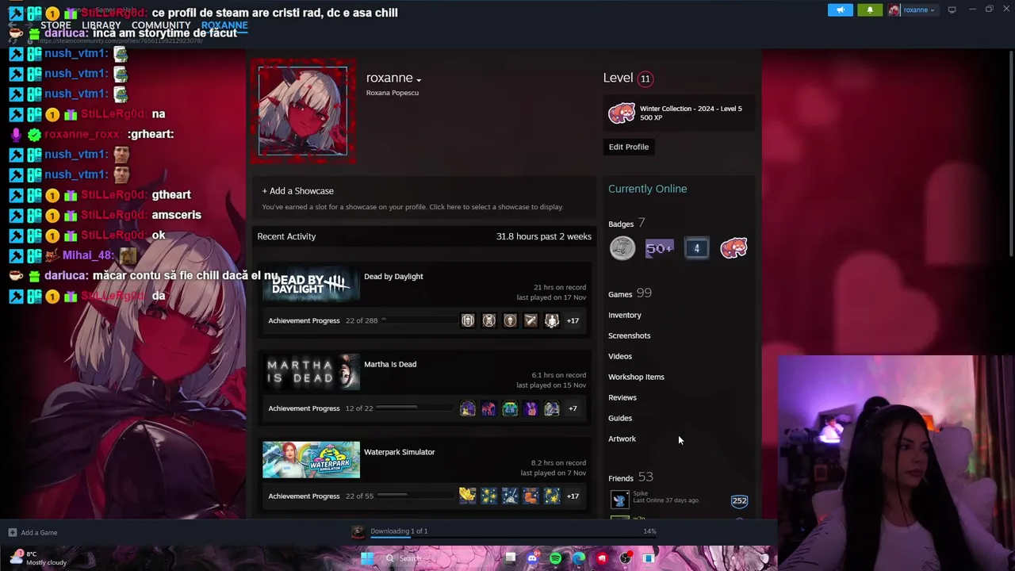
Task: Open OBS Studio from the taskbar
Action: point(626,558)
